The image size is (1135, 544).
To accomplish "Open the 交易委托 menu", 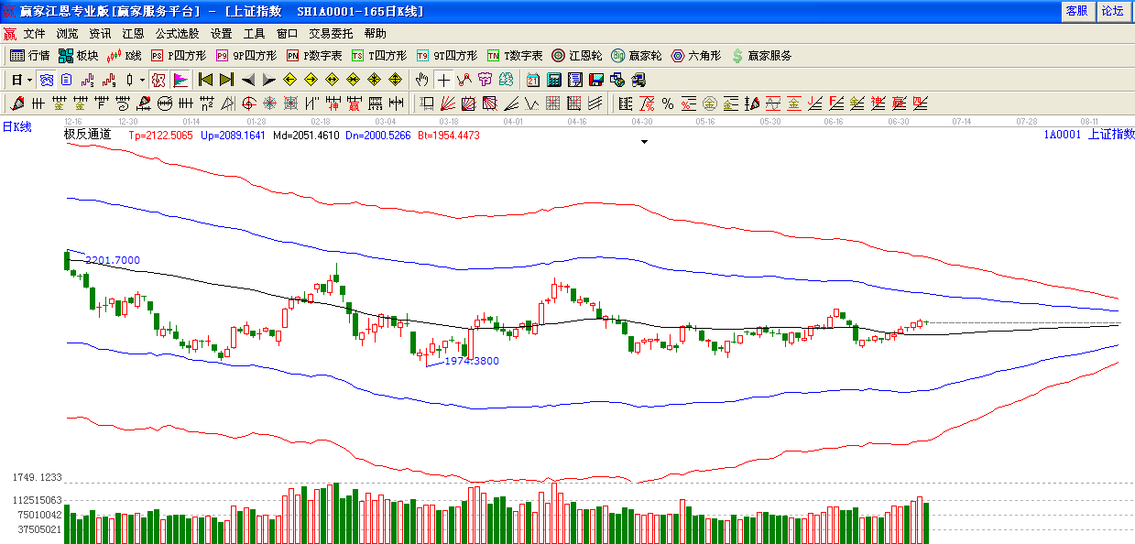I will coord(331,34).
